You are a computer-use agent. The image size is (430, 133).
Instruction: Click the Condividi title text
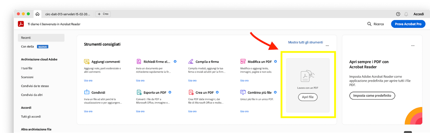click(98, 92)
